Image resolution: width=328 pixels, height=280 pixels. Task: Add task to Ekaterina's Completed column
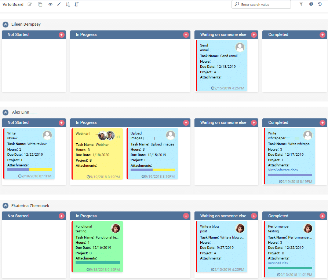322,216
